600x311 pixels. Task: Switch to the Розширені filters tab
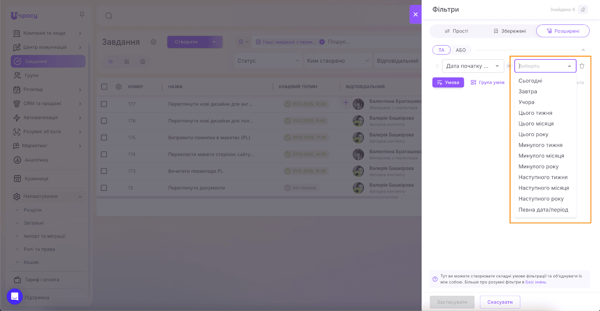click(563, 31)
